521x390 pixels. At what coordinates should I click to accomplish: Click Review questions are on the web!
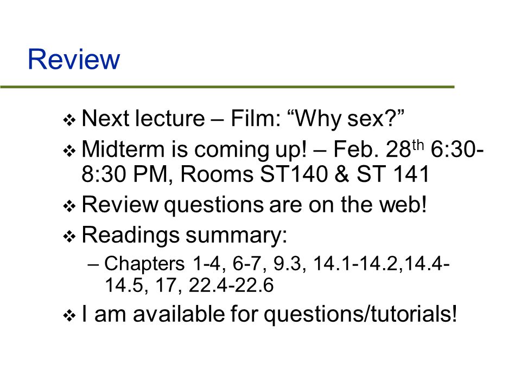click(254, 205)
